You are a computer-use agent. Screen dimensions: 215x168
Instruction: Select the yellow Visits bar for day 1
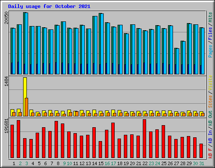point(12,113)
